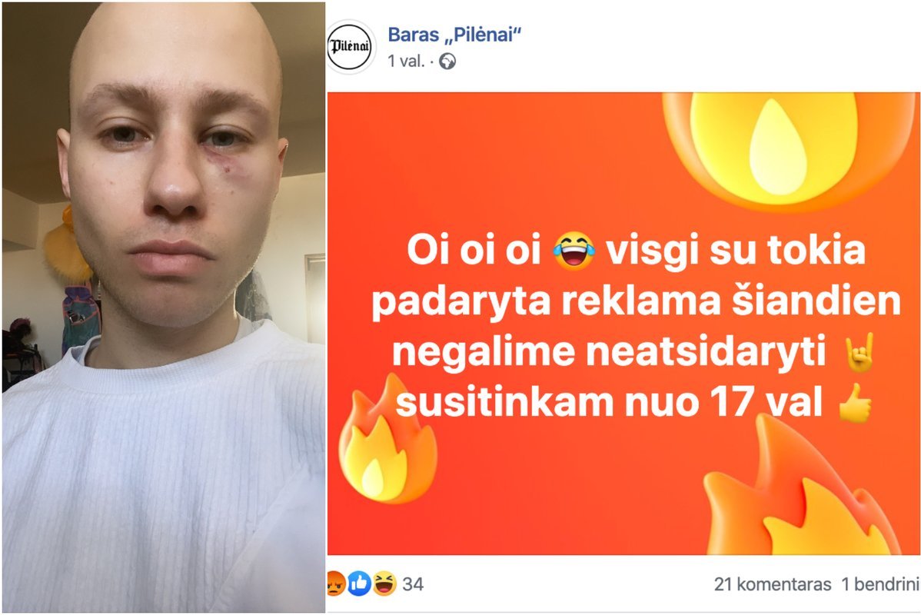Click the large flame in bottom-right of post
The image size is (921, 615).
(x=802, y=489)
